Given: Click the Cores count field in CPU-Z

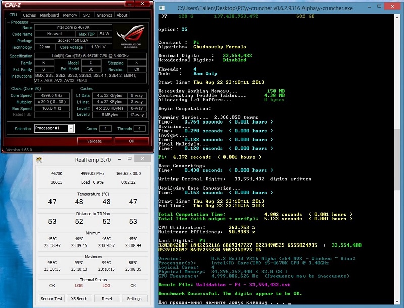Looking at the screenshot, I should coord(105,128).
